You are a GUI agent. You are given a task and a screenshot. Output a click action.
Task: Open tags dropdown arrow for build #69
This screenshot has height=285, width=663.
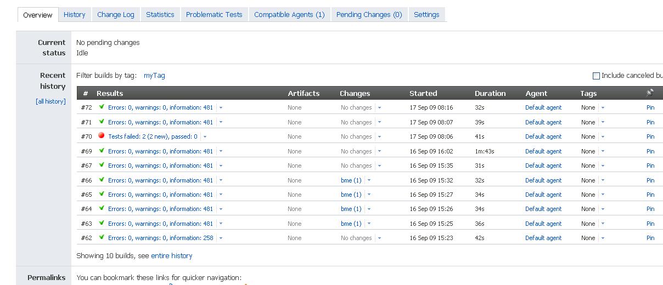pyautogui.click(x=603, y=151)
